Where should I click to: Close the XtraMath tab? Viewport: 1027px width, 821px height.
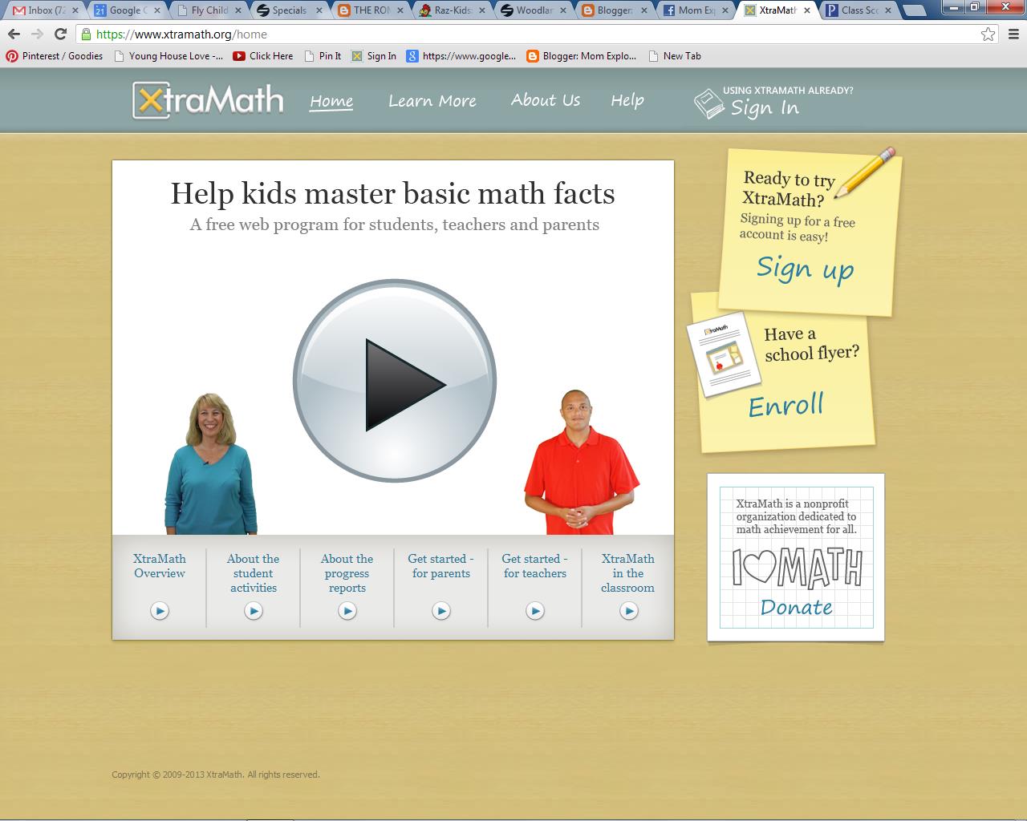807,10
